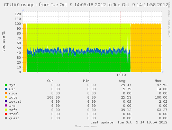Click the RRDTOOL / TOBI OETIKER watermark

point(169,20)
